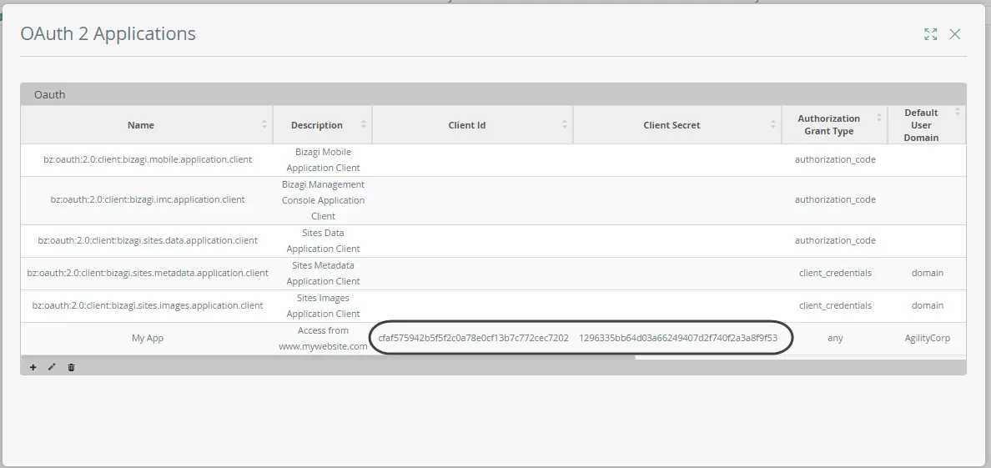
Task: Click the Client Id column header label
Action: pos(467,125)
